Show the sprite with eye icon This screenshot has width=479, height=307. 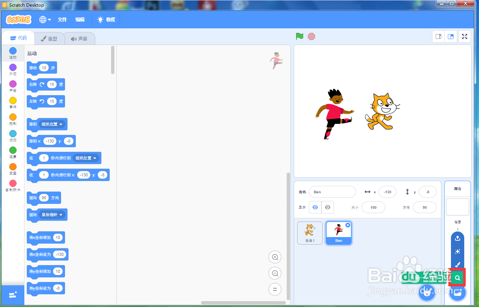point(315,207)
